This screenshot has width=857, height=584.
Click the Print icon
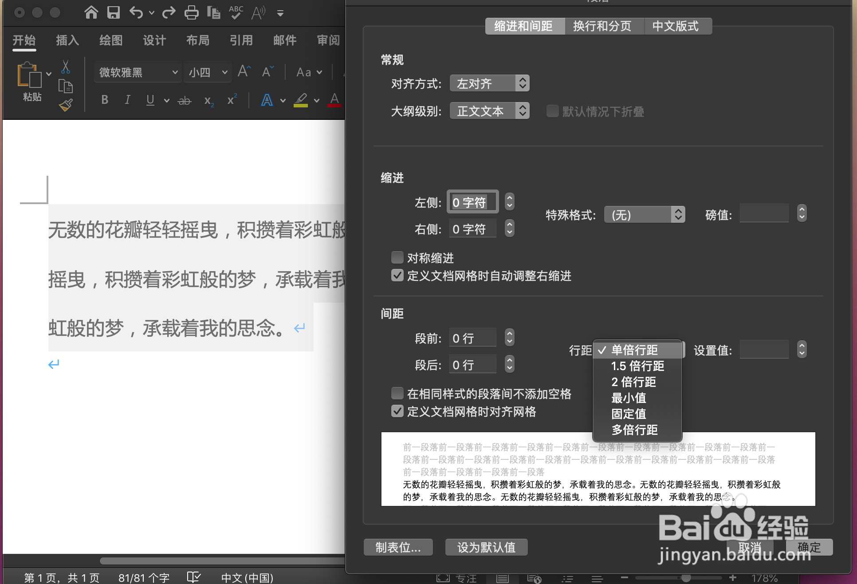click(192, 12)
